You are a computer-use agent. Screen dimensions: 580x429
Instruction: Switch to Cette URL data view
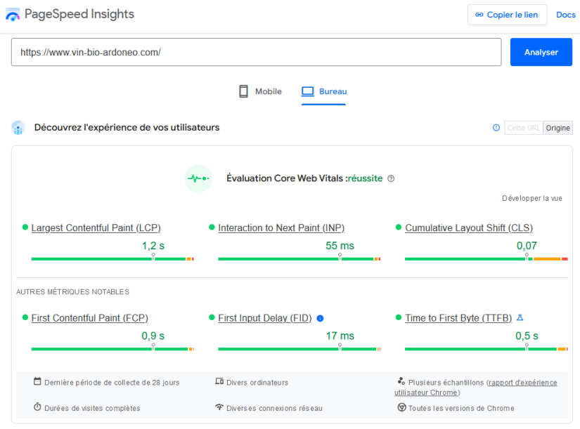tap(523, 128)
